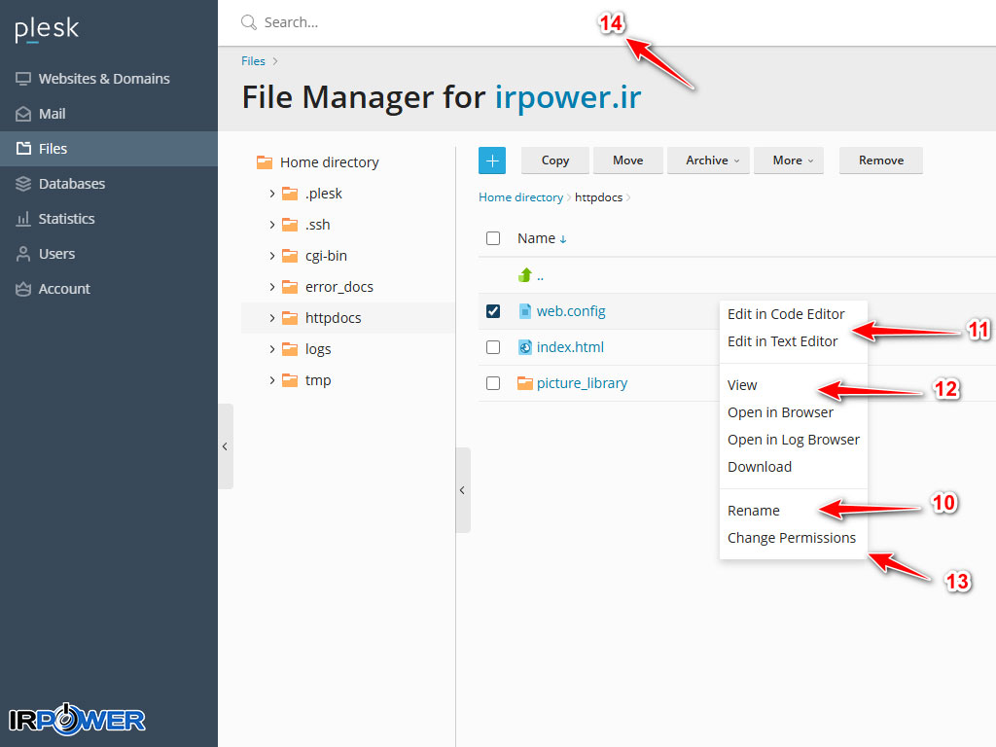Screen dimensions: 996x747
Task: Expand the .plesk folder tree node
Action: (x=272, y=194)
